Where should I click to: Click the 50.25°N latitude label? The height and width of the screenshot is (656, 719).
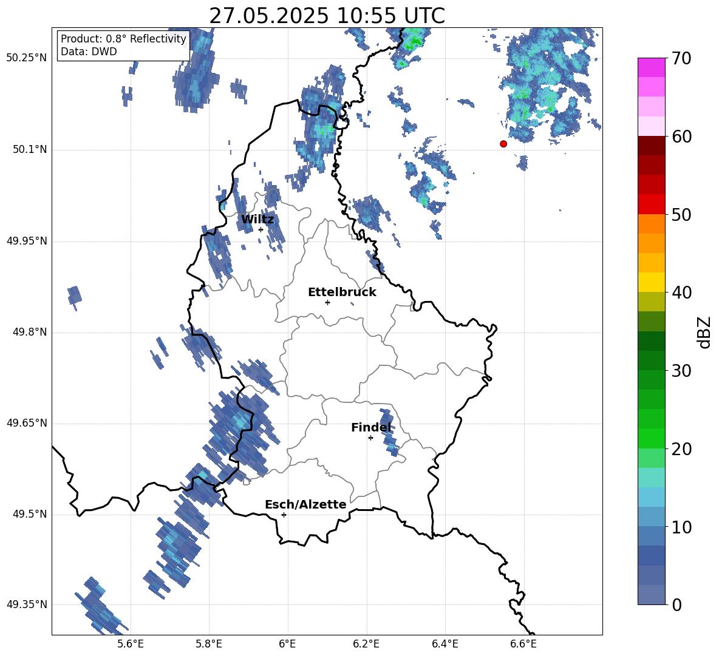[x=27, y=58]
